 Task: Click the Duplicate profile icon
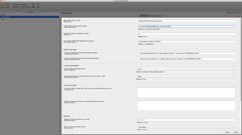[15, 5]
